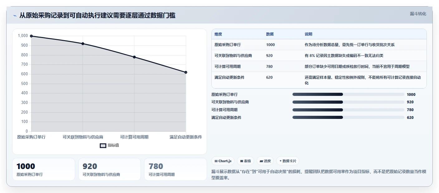Click the 数据卡片 tag
The width and height of the screenshot is (439, 193).
click(287, 161)
